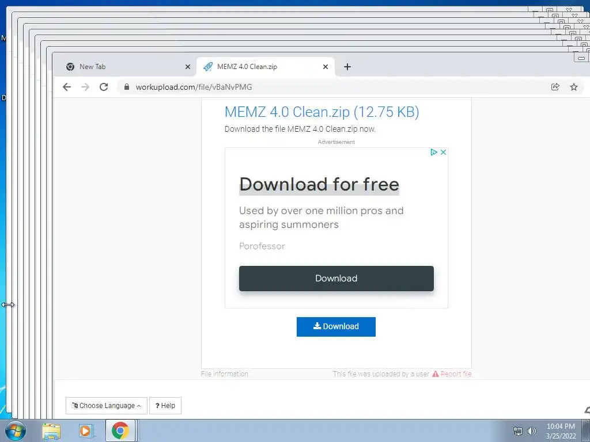Minimize the front Chrome window
The image size is (590, 442).
tap(581, 58)
